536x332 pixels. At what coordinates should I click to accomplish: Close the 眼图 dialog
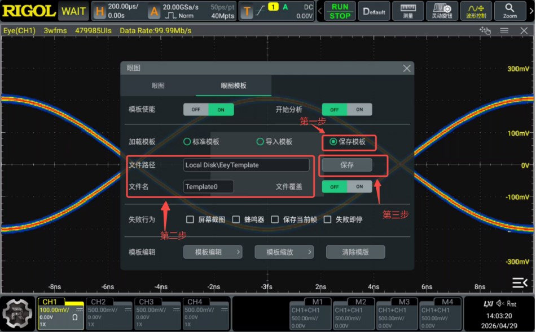tap(407, 68)
